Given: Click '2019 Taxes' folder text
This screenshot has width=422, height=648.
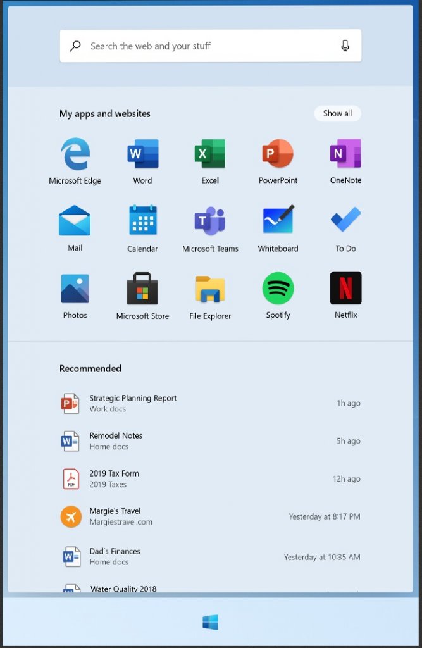Looking at the screenshot, I should [x=108, y=484].
